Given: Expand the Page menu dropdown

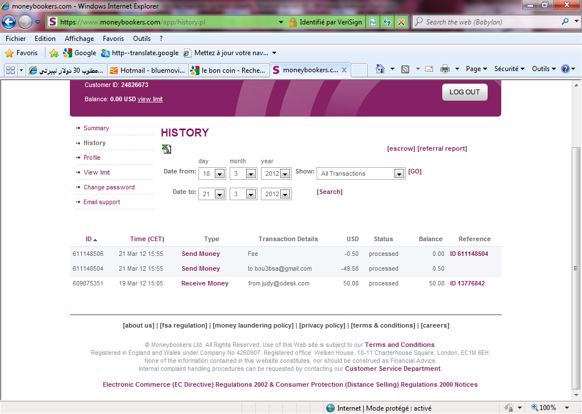Looking at the screenshot, I should [x=477, y=69].
